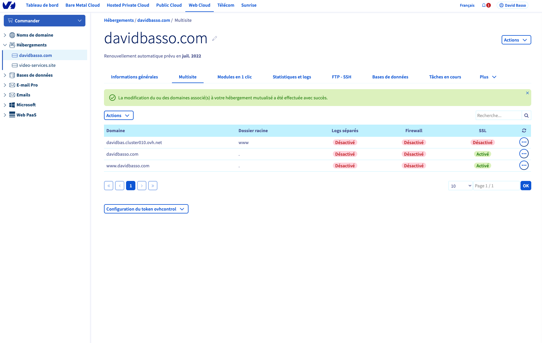Follow the Hébergements breadcrumb link
This screenshot has height=343, width=542.
[119, 20]
